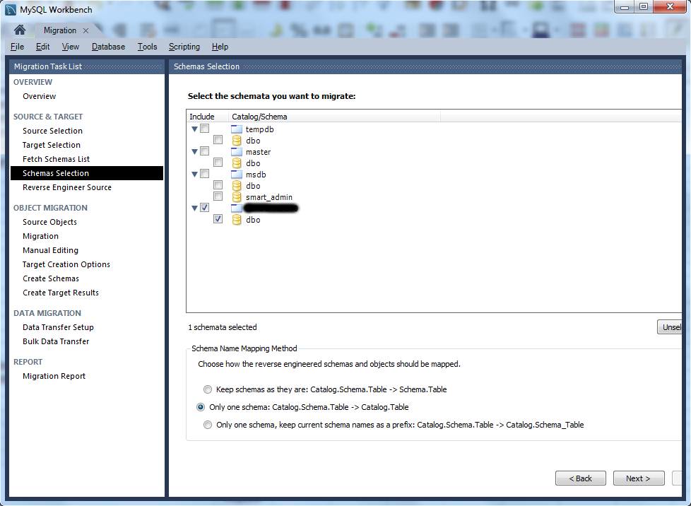691x506 pixels.
Task: Go to Fetch Schemas List step
Action: point(56,159)
